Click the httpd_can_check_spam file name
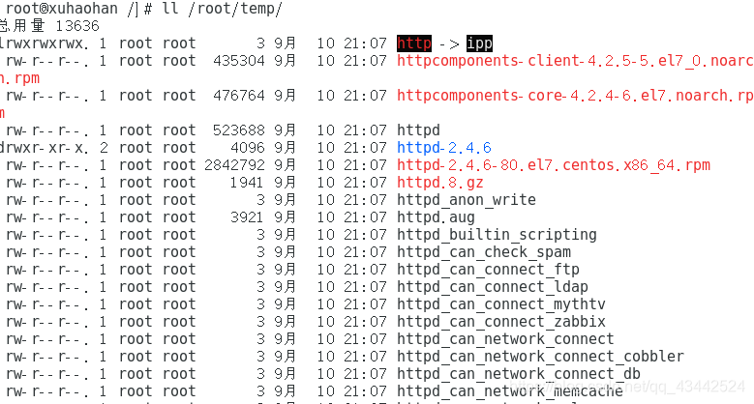Screen dimensions: 754x404 click(484, 252)
